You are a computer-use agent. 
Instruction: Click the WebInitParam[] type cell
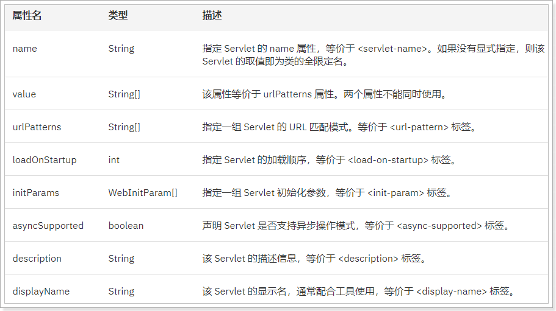click(143, 192)
